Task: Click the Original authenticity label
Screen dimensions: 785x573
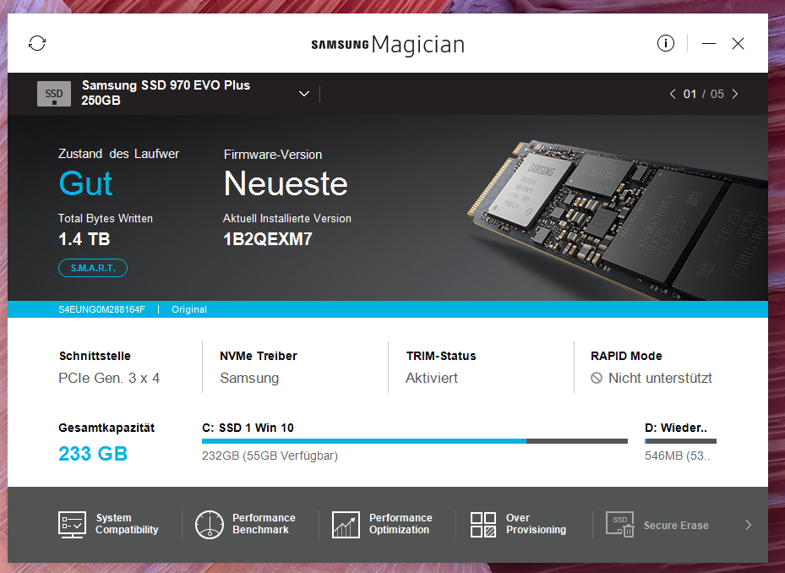Action: (188, 309)
